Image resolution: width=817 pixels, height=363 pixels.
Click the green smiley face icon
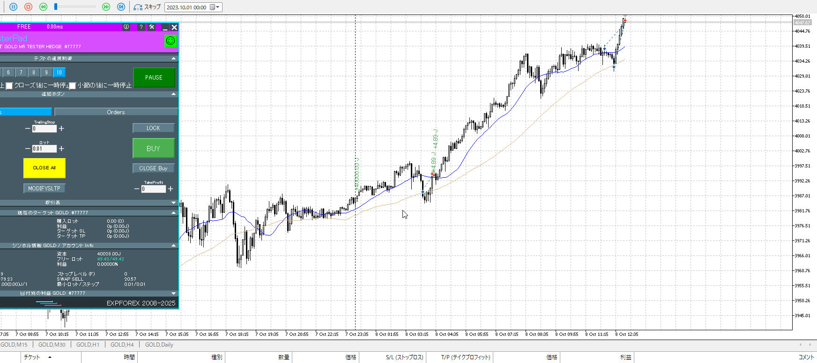[171, 41]
